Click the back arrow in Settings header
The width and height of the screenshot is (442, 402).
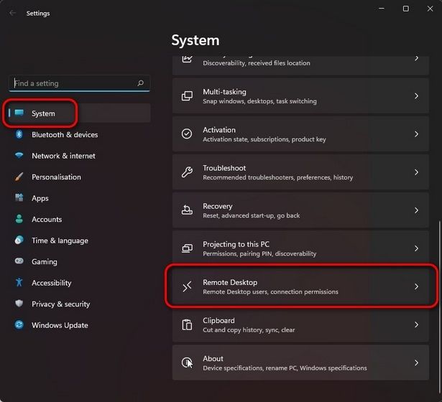pyautogui.click(x=12, y=13)
